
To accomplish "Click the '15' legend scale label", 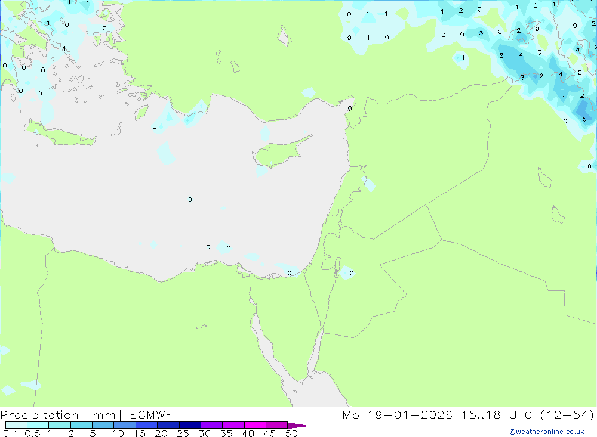I will coord(140,433).
